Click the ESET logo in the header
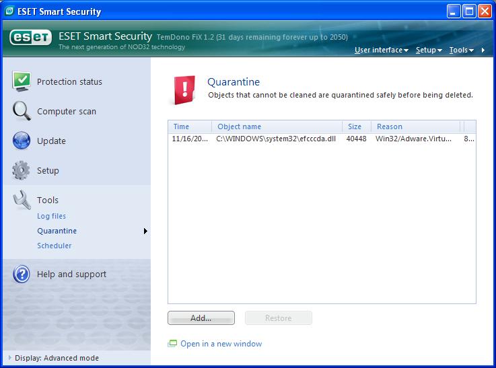 pyautogui.click(x=31, y=38)
